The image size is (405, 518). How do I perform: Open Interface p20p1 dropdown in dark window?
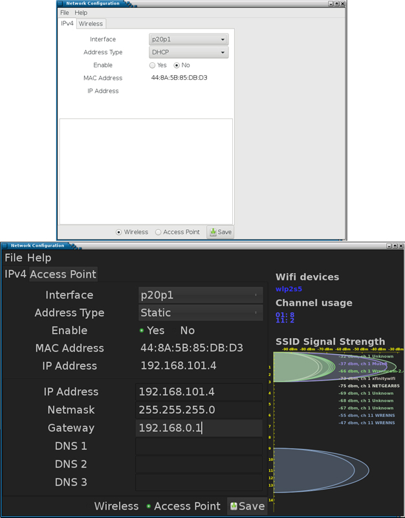201,295
